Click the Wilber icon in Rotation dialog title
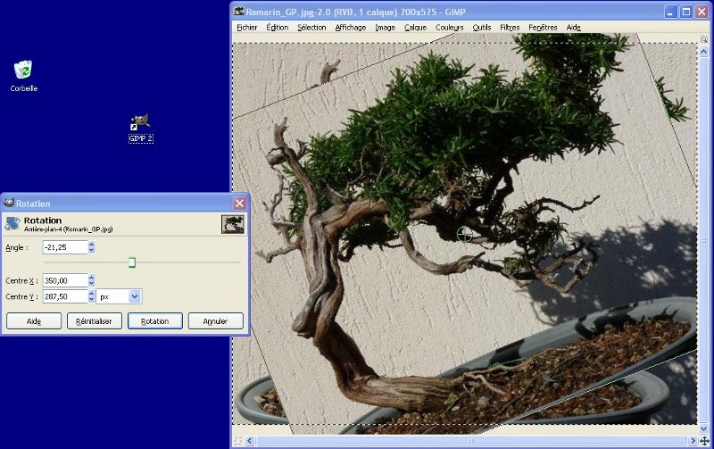 9,203
